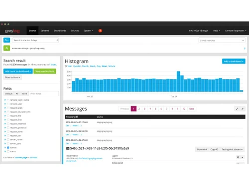Select the Default fields filter
Image resolution: width=249 pixels, height=186 pixels.
point(9,94)
